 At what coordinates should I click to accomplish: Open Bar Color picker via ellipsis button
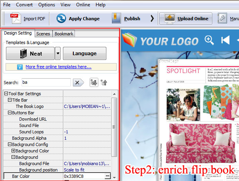tap(108, 176)
